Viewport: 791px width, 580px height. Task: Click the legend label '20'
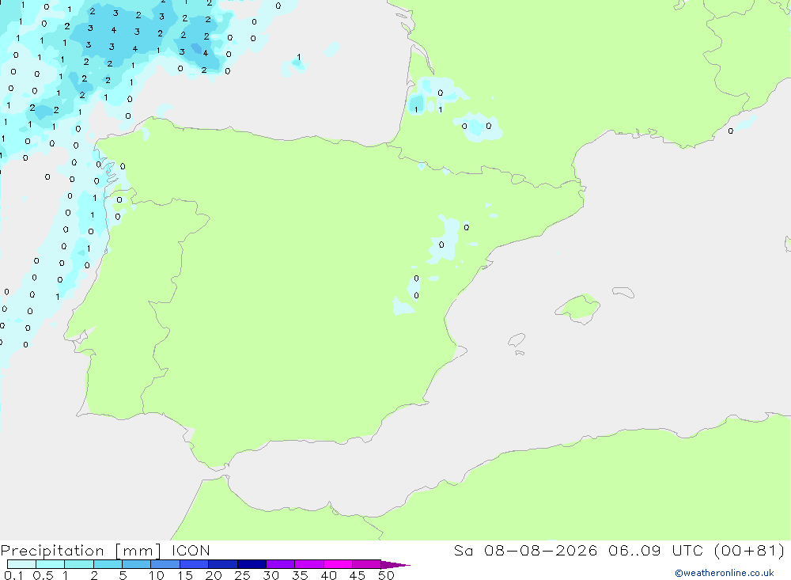click(214, 575)
